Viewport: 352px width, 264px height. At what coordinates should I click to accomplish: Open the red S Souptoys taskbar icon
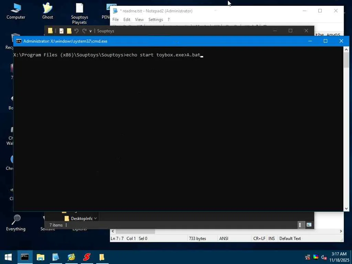tap(87, 257)
